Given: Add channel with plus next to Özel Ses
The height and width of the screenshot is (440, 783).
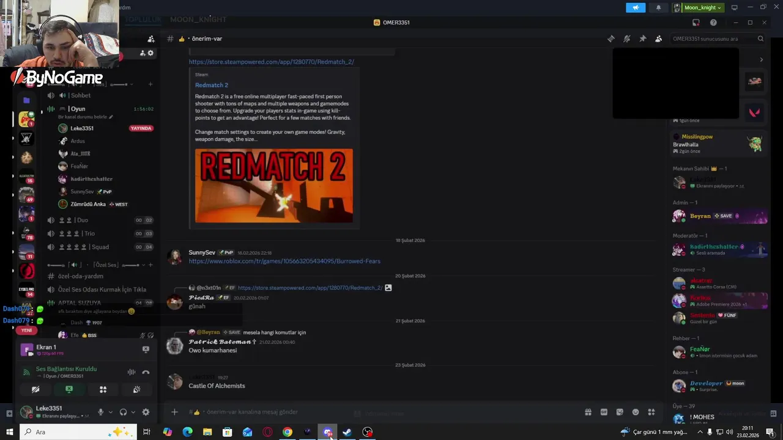Looking at the screenshot, I should 150,265.
